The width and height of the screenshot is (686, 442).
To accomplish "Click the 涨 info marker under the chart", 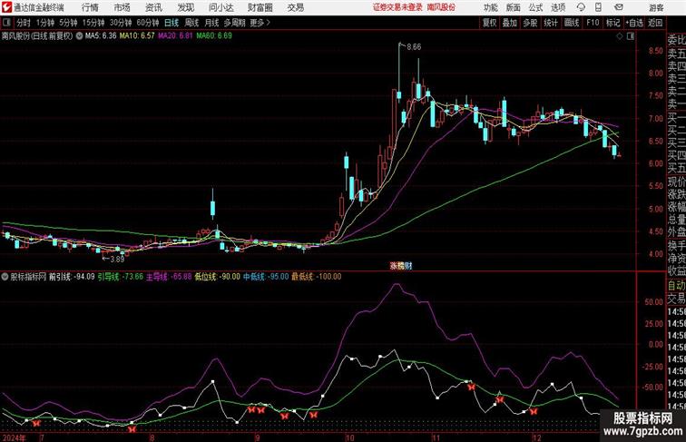I will click(x=394, y=266).
